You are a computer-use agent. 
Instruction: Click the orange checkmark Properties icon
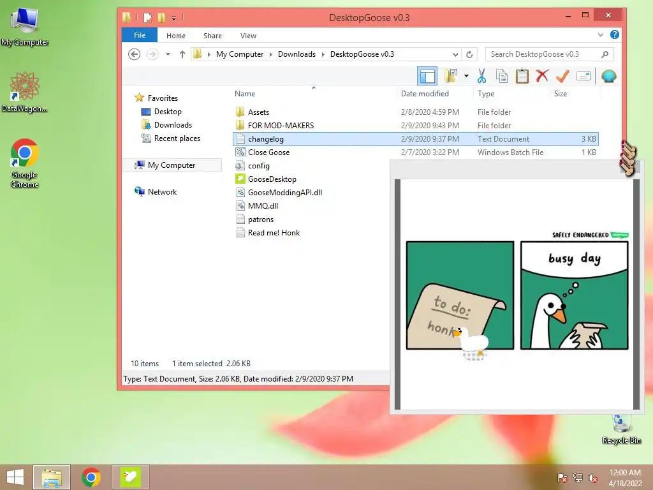click(562, 77)
